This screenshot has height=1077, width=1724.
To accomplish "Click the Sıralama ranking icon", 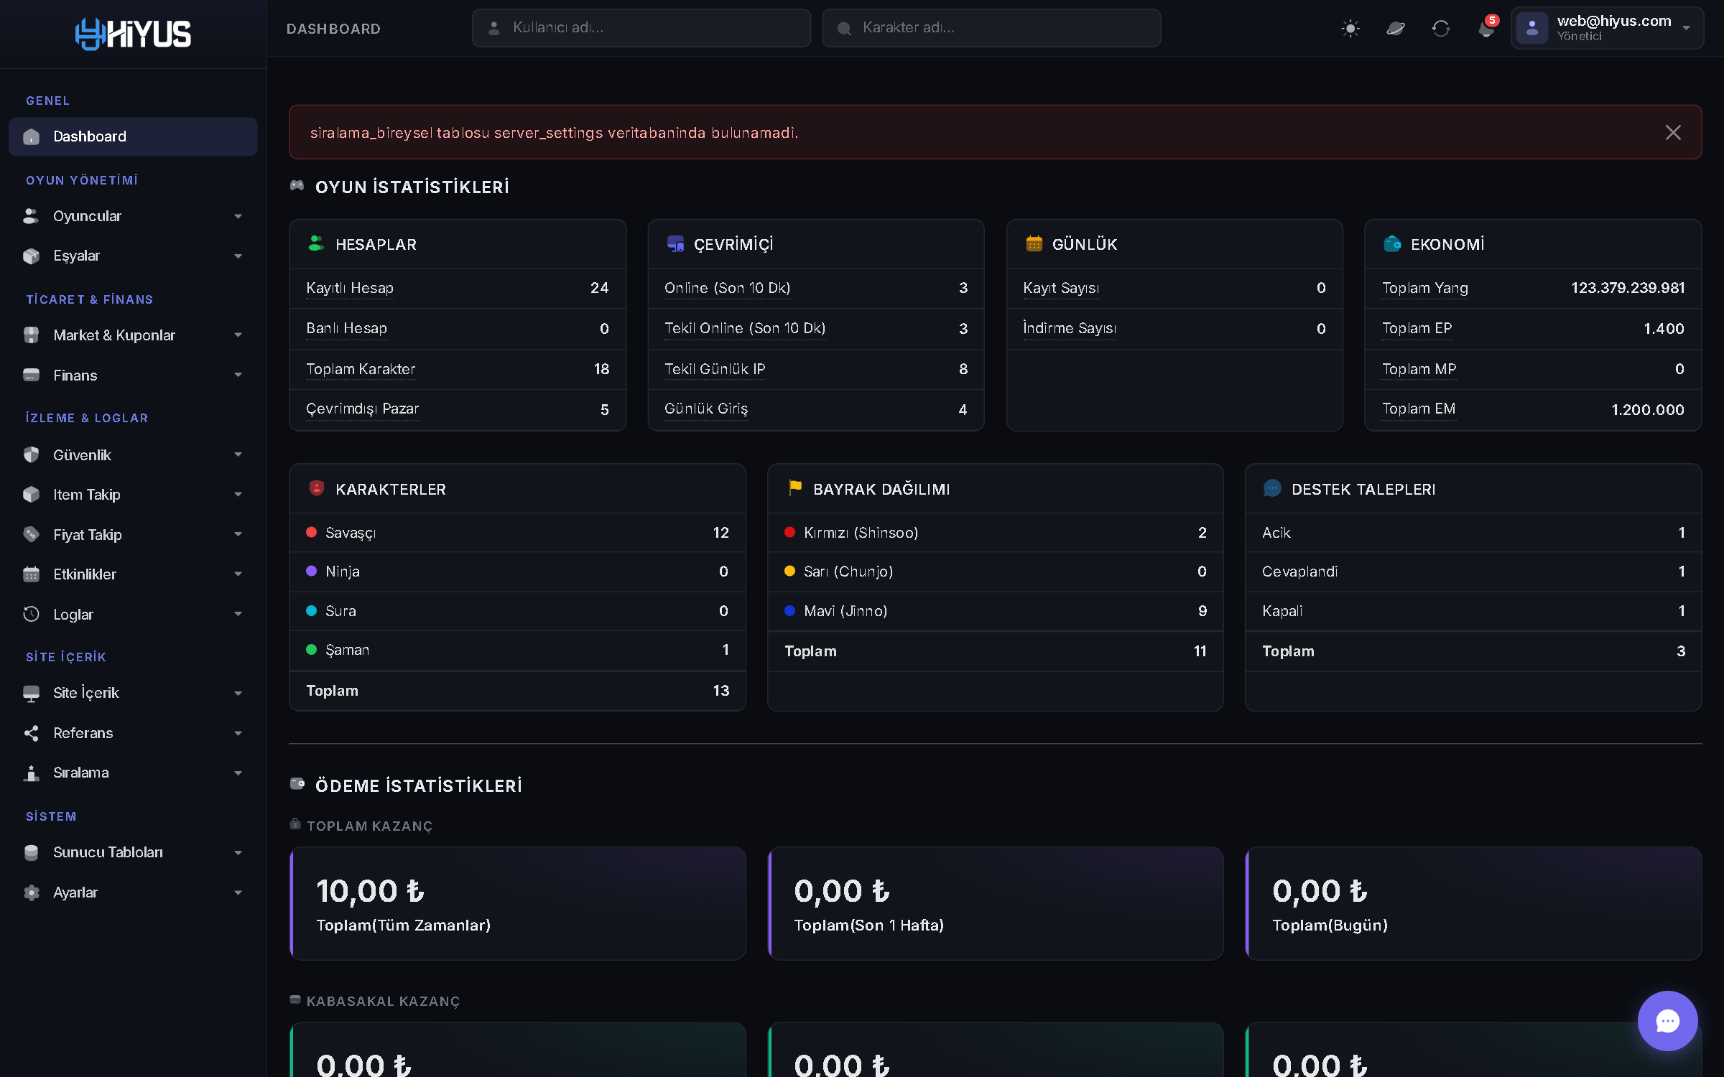I will coord(32,773).
